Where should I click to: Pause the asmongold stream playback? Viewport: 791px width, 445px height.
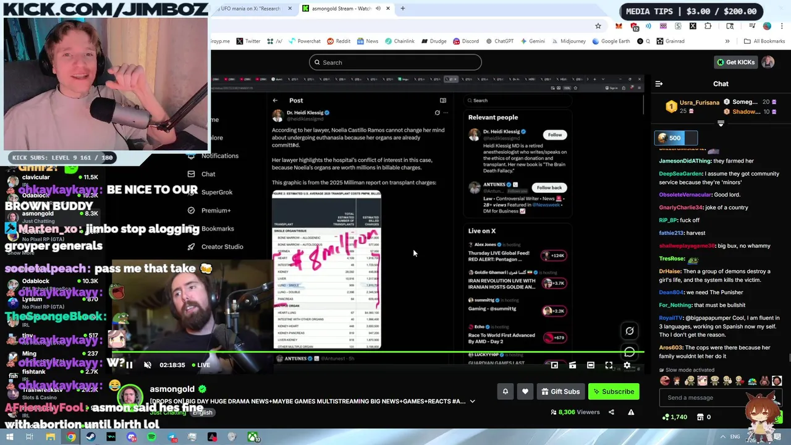pyautogui.click(x=129, y=365)
